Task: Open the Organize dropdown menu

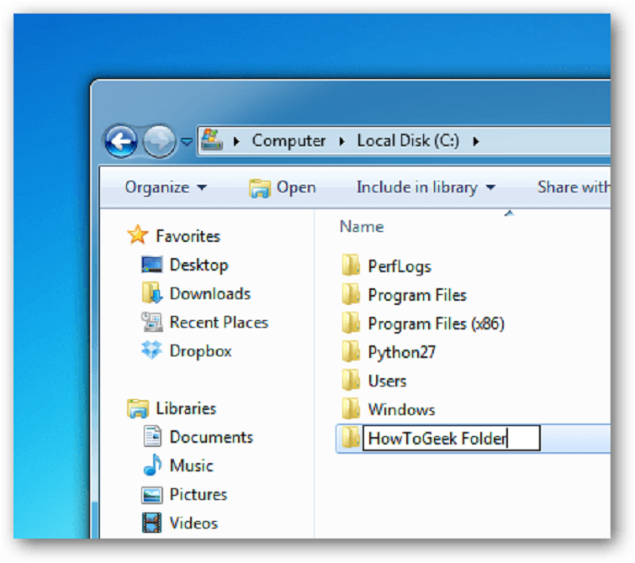Action: [166, 187]
